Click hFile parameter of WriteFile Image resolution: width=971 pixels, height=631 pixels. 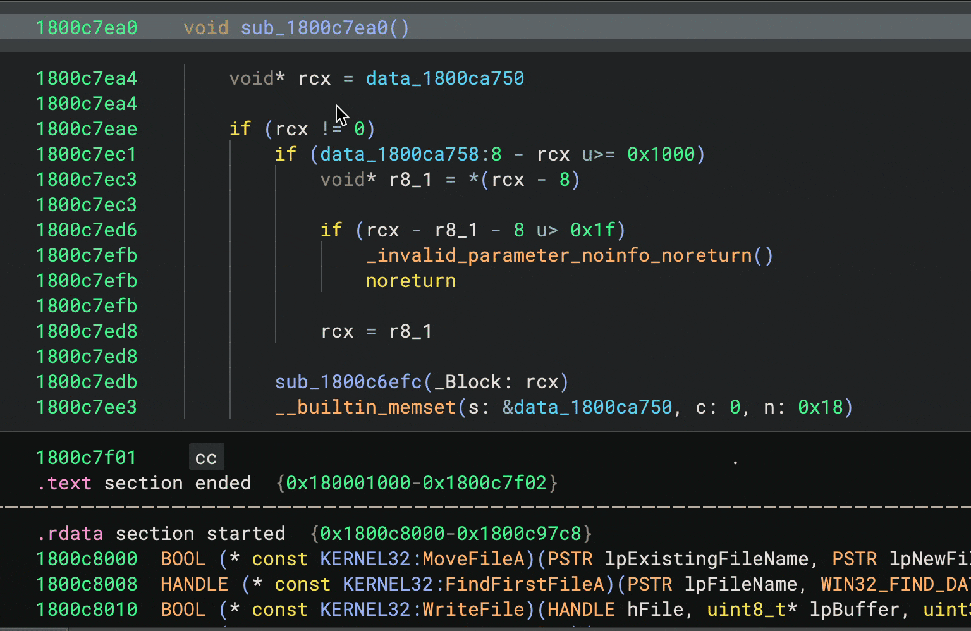[x=656, y=610]
